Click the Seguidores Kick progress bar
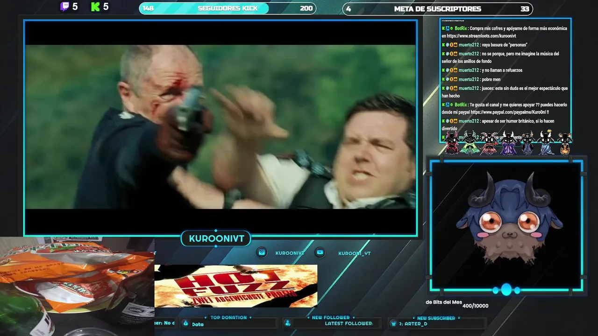Image resolution: width=598 pixels, height=336 pixels. coord(228,8)
